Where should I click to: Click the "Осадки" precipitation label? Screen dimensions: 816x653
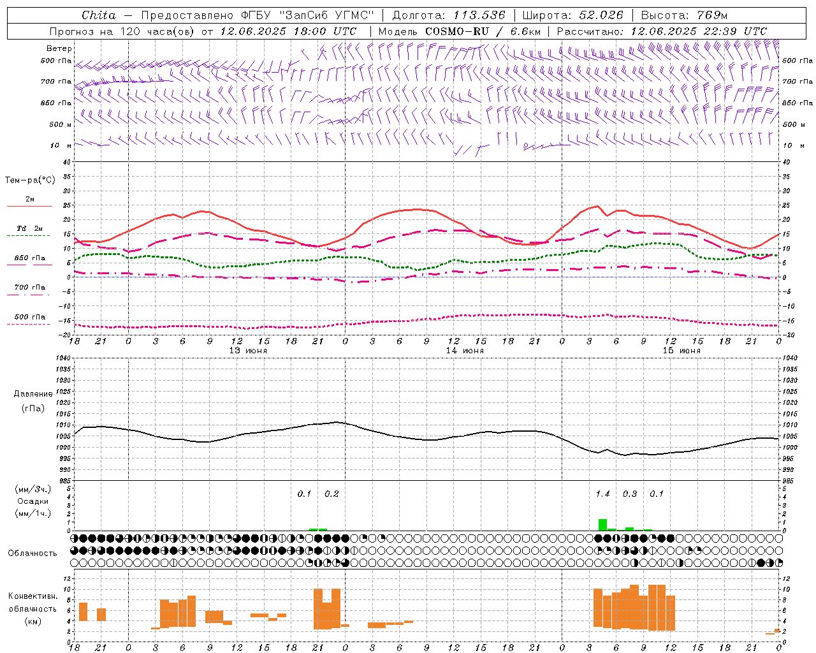[x=33, y=501]
